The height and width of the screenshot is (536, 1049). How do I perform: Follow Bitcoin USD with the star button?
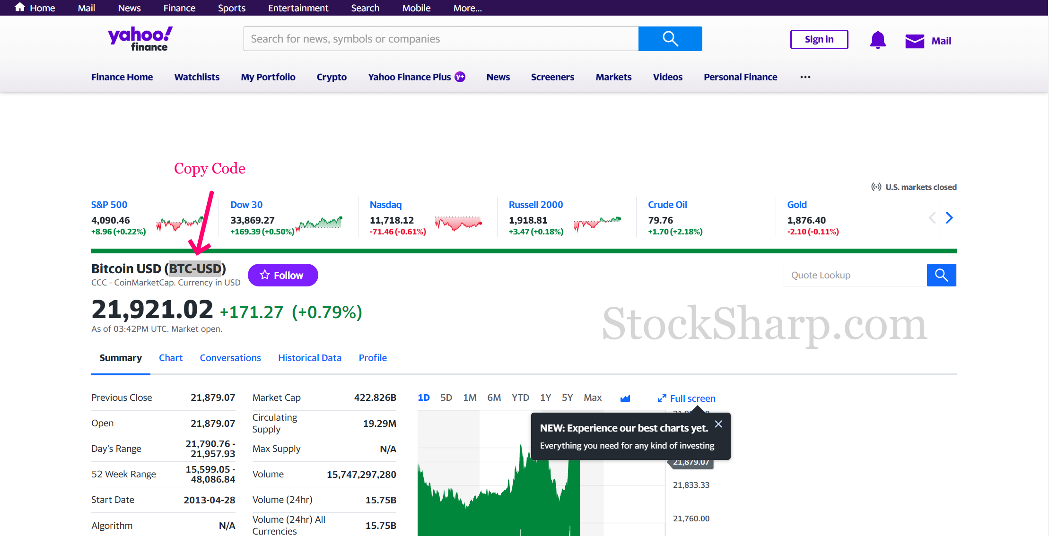pos(283,275)
